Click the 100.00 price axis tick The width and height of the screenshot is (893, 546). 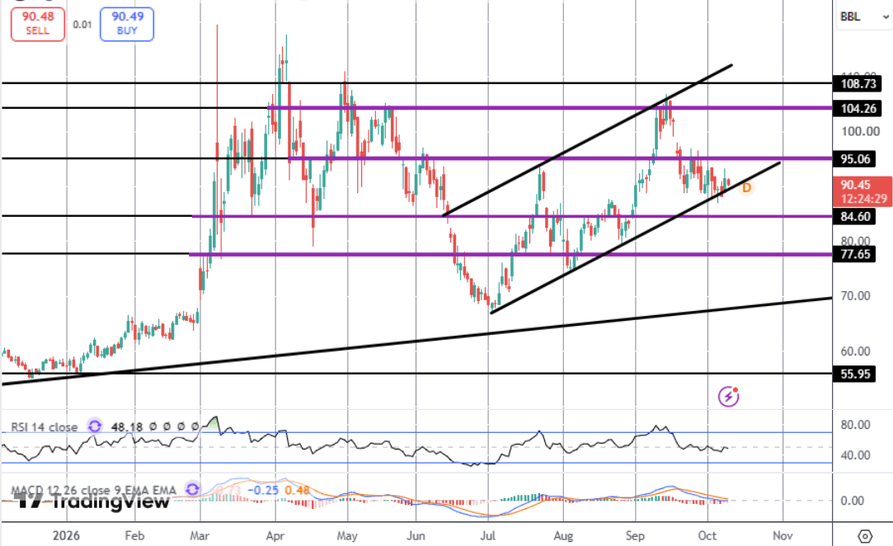click(861, 132)
